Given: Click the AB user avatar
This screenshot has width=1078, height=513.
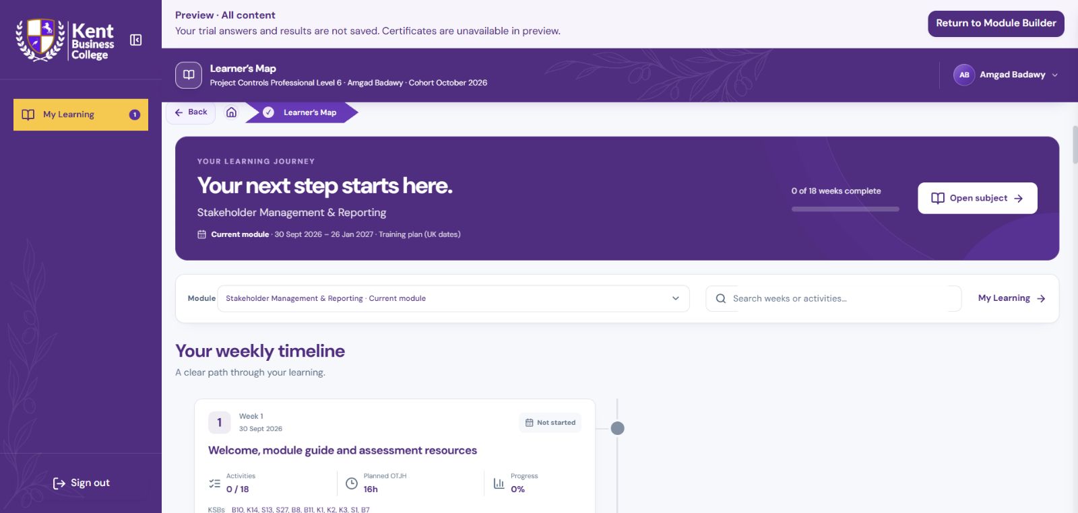Looking at the screenshot, I should 964,75.
